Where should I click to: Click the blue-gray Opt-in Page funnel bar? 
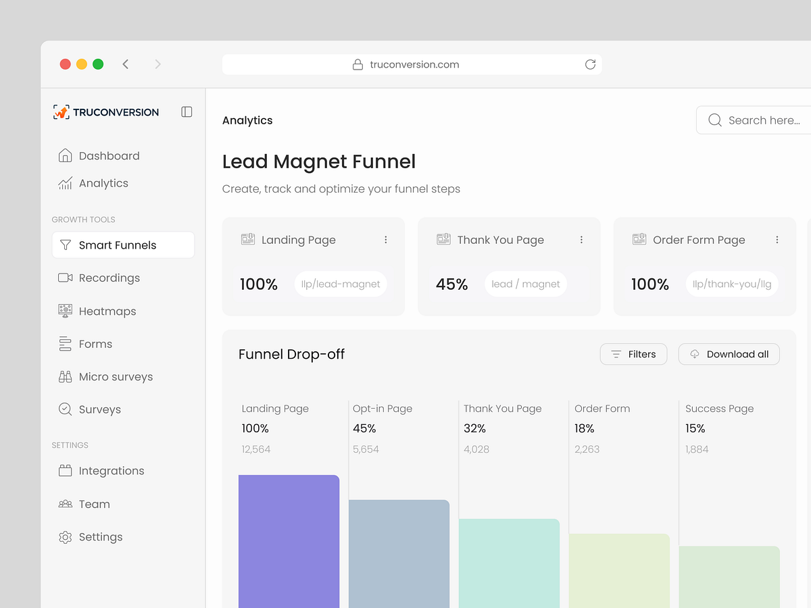[399, 554]
